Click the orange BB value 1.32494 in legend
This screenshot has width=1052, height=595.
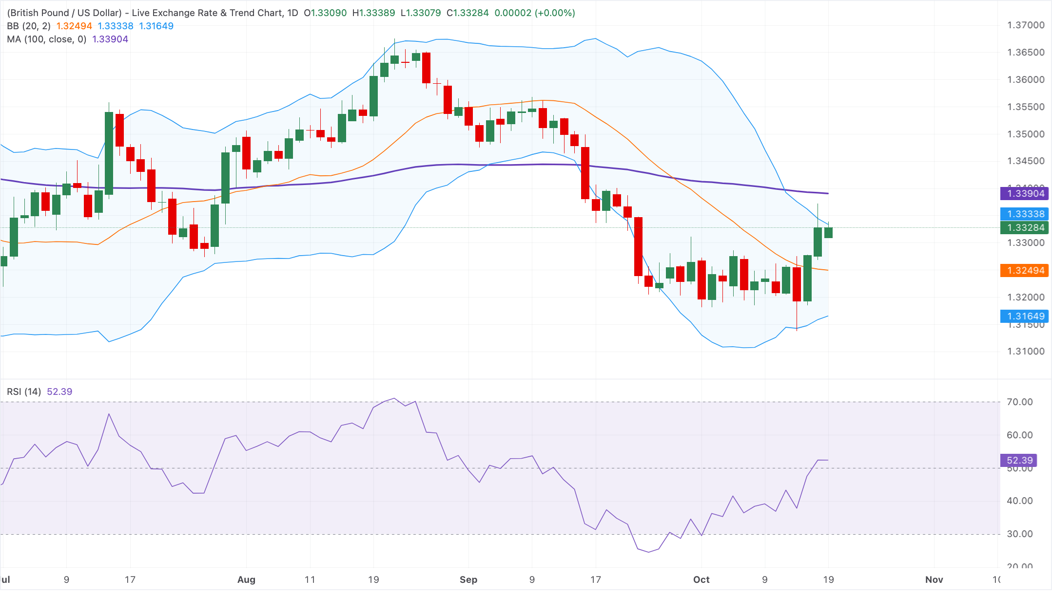74,26
